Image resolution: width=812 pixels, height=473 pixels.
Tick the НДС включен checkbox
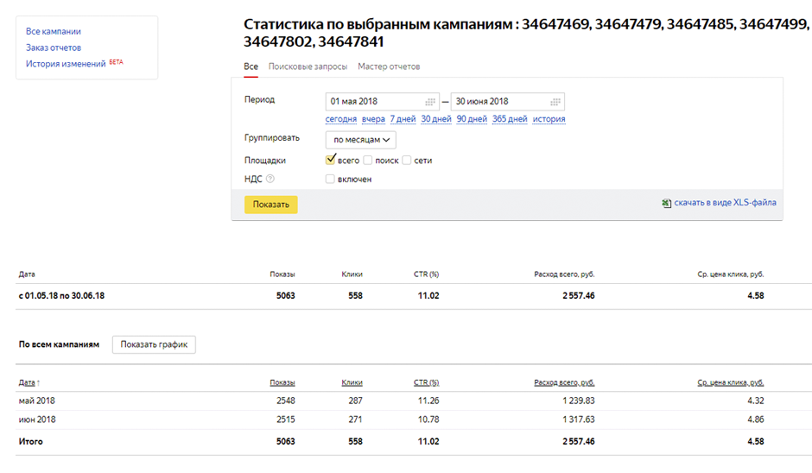330,179
